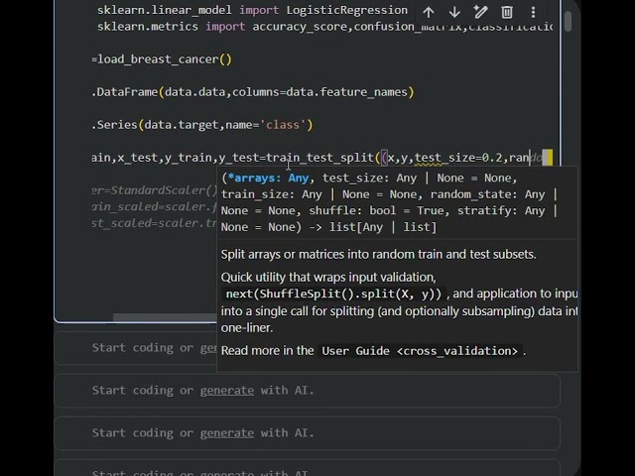The width and height of the screenshot is (635, 476).
Task: Click 'next(ShuffleSplit().split(X, y))' code in tooltip
Action: pos(333,294)
